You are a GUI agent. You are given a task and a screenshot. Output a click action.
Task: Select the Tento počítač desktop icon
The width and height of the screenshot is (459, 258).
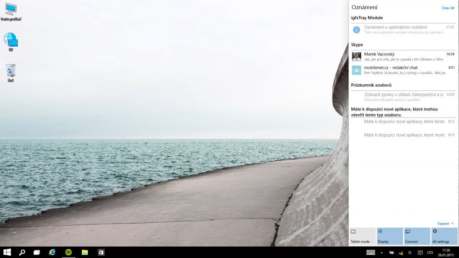point(11,12)
